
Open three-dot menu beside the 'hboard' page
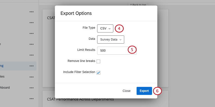(x=31, y=88)
